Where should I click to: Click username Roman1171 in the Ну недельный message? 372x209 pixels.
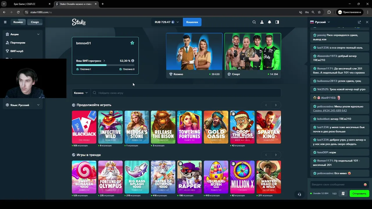325,161
